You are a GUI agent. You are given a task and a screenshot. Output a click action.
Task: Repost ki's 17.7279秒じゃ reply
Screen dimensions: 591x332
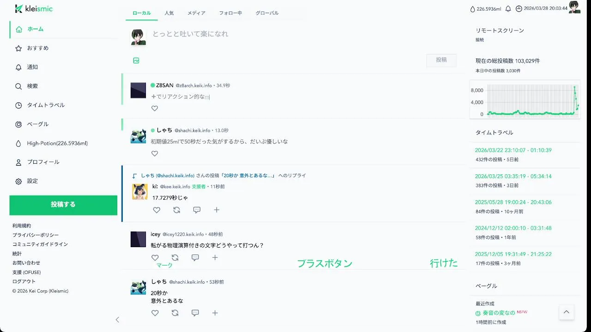click(x=176, y=210)
